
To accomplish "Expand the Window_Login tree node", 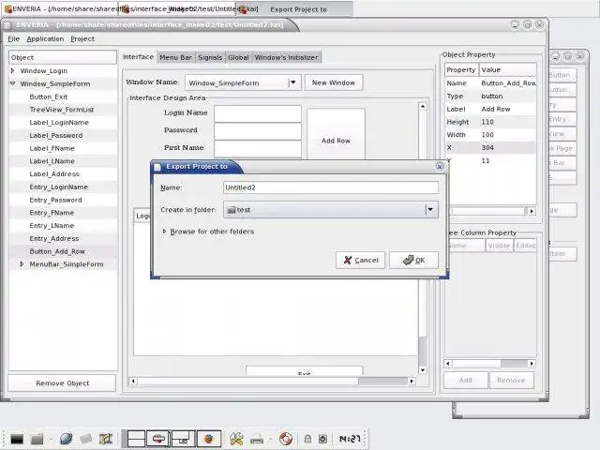I will [12, 71].
